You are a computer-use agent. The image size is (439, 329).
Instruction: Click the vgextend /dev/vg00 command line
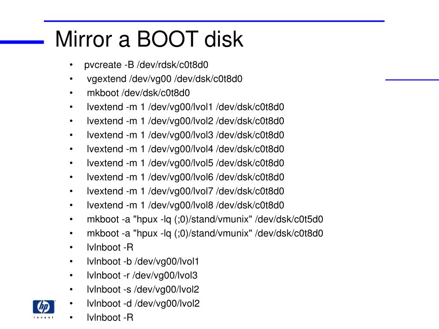pos(165,79)
